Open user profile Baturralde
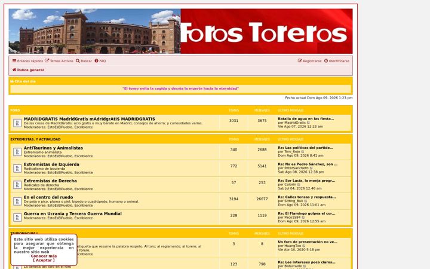 pos(293,266)
